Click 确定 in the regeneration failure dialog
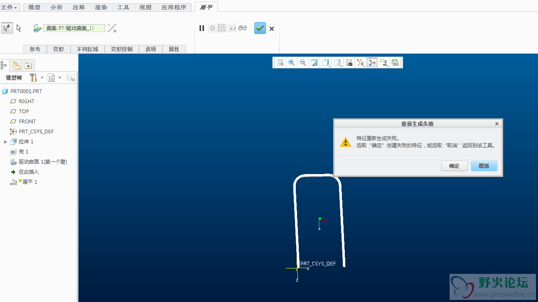Image resolution: width=538 pixels, height=302 pixels. point(454,166)
